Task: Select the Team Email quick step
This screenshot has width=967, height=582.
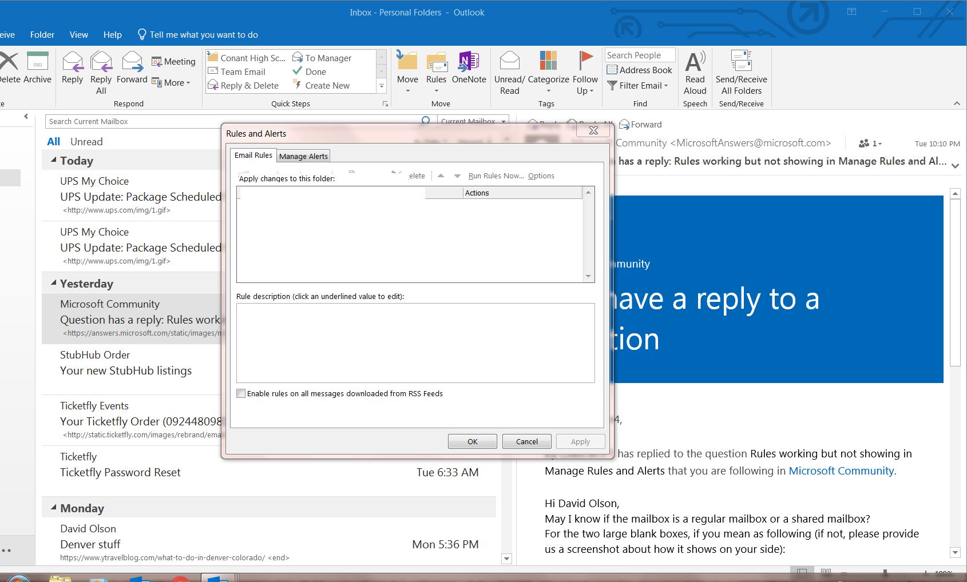Action: 237,71
